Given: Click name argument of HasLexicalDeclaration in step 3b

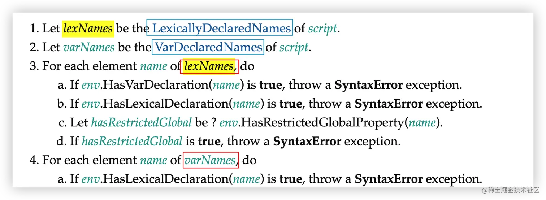Looking at the screenshot, I should coord(247,104).
